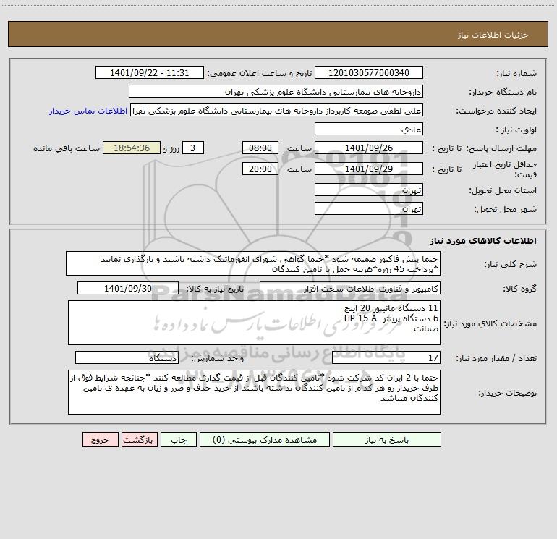This screenshot has height=539, width=557.
Task: Click the تاریخ و ساعت اعلان عمومی label
Action: click(x=260, y=73)
